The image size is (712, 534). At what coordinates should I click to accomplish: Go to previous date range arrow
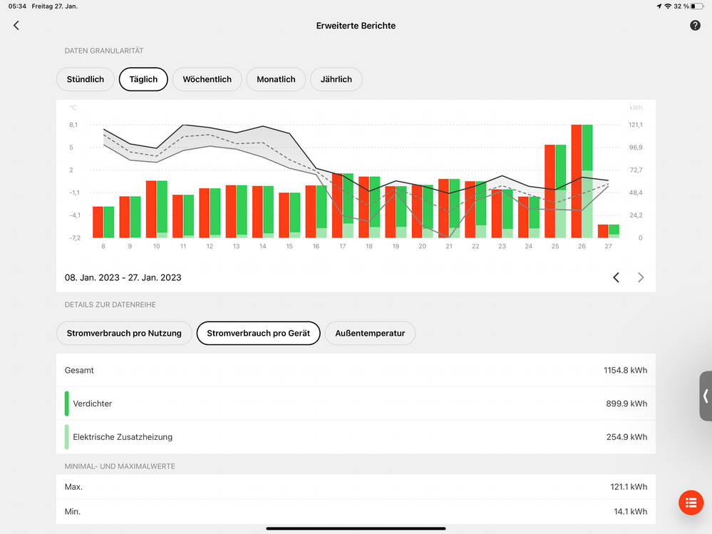(616, 277)
